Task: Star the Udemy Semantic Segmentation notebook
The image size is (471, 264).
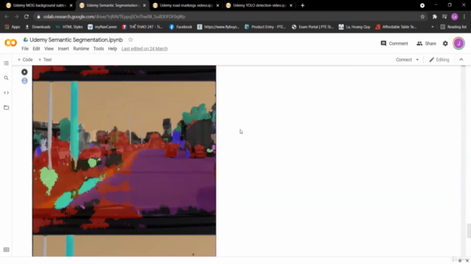Action: pos(130,40)
